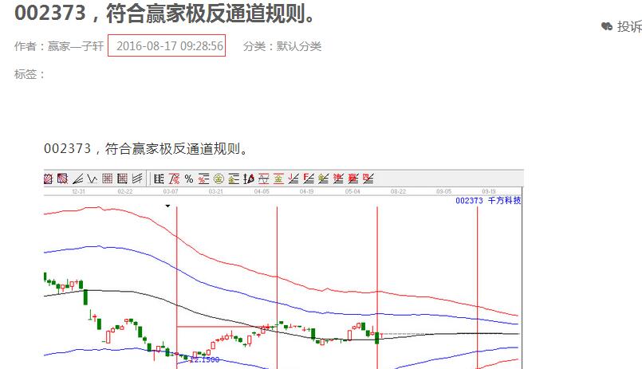Click the first red hatched square icon

[49, 179]
